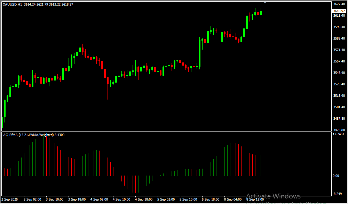
Task: Click the 5 Sep 18:00 time label
Action: coord(211,199)
